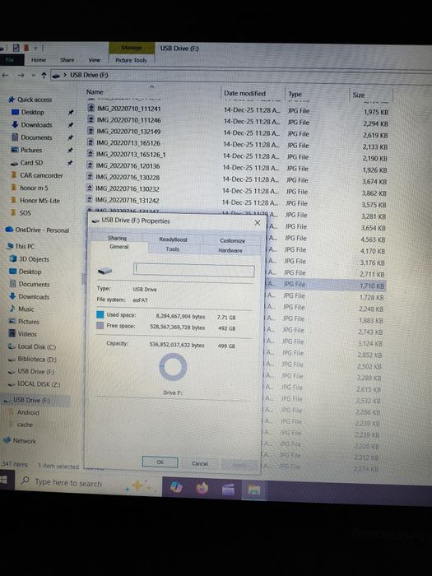Image resolution: width=432 pixels, height=576 pixels.
Task: Select This PC in navigation pane
Action: pos(21,247)
